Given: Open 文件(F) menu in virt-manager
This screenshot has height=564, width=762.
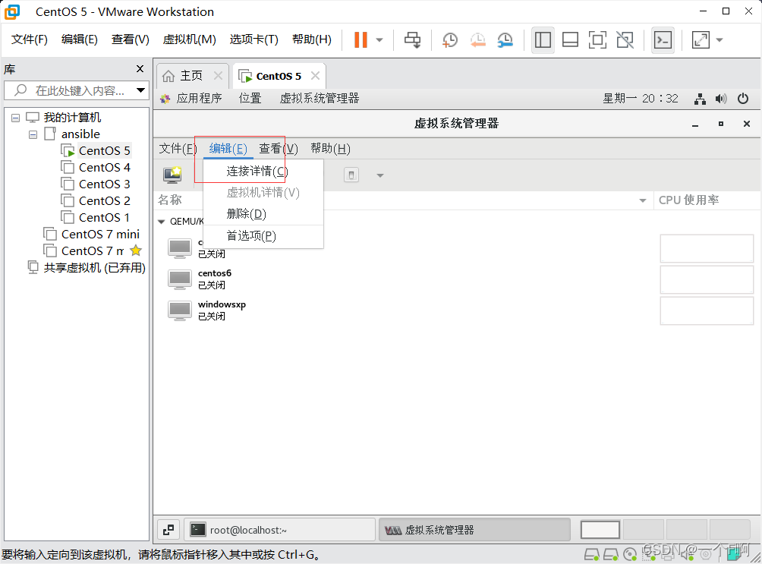Looking at the screenshot, I should pos(178,148).
